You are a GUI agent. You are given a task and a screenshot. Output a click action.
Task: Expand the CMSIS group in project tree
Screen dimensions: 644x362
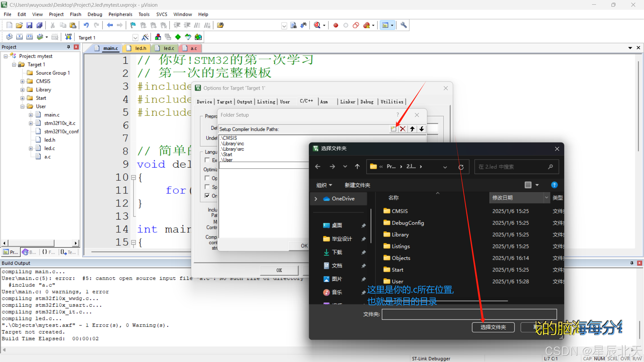point(22,81)
